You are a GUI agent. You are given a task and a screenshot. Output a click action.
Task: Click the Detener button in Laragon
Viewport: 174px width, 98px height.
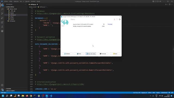[67, 54]
